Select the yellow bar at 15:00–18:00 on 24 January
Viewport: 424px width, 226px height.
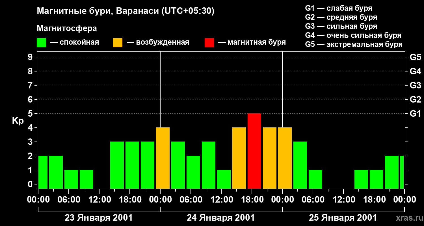click(x=239, y=158)
